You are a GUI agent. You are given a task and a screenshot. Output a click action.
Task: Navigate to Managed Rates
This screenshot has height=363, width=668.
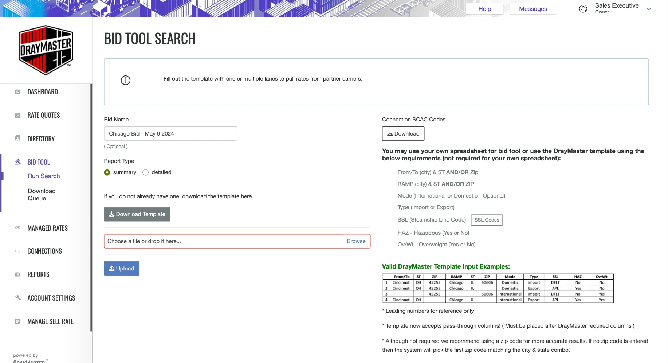(48, 228)
